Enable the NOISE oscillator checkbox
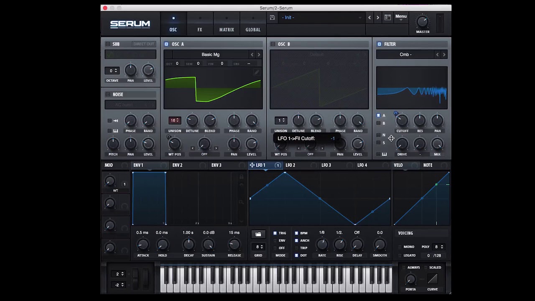535x301 pixels. (108, 94)
